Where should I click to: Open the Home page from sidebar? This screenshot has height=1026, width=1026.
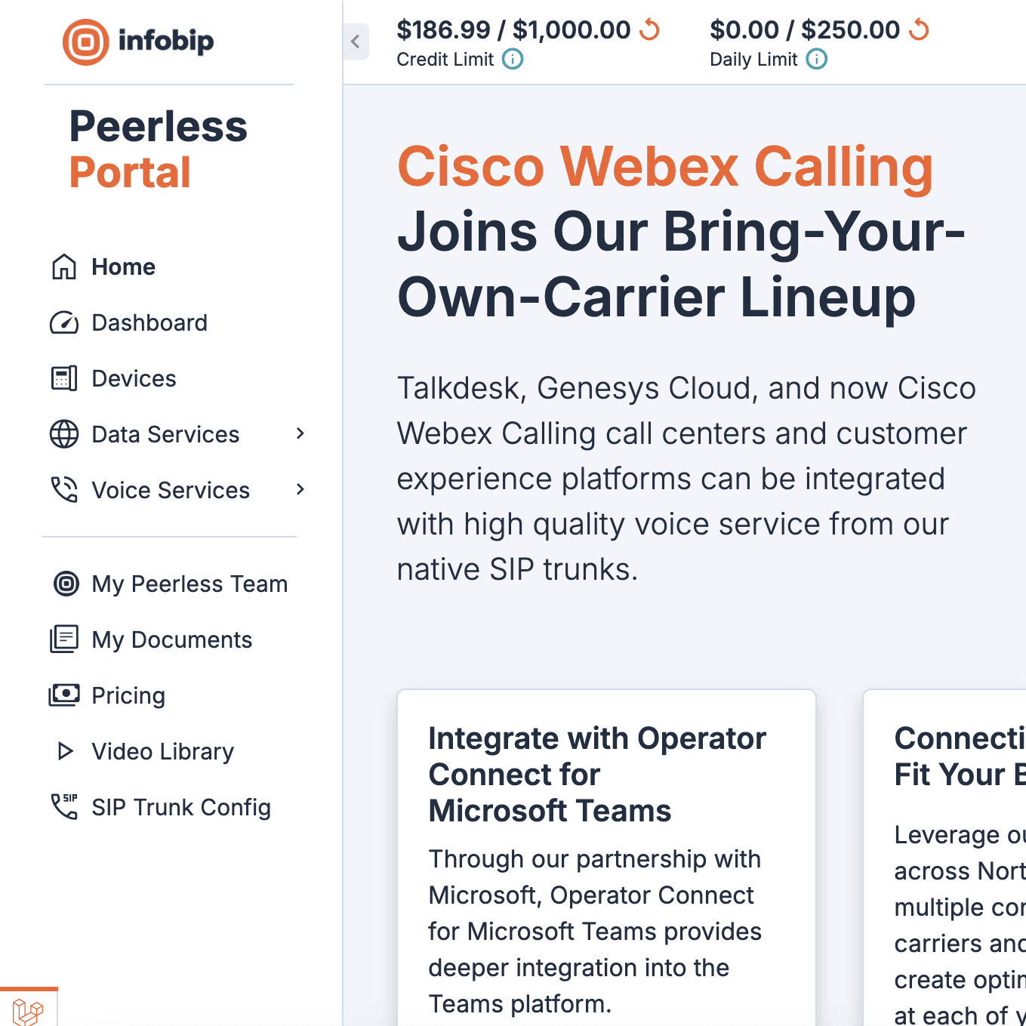[x=123, y=267]
